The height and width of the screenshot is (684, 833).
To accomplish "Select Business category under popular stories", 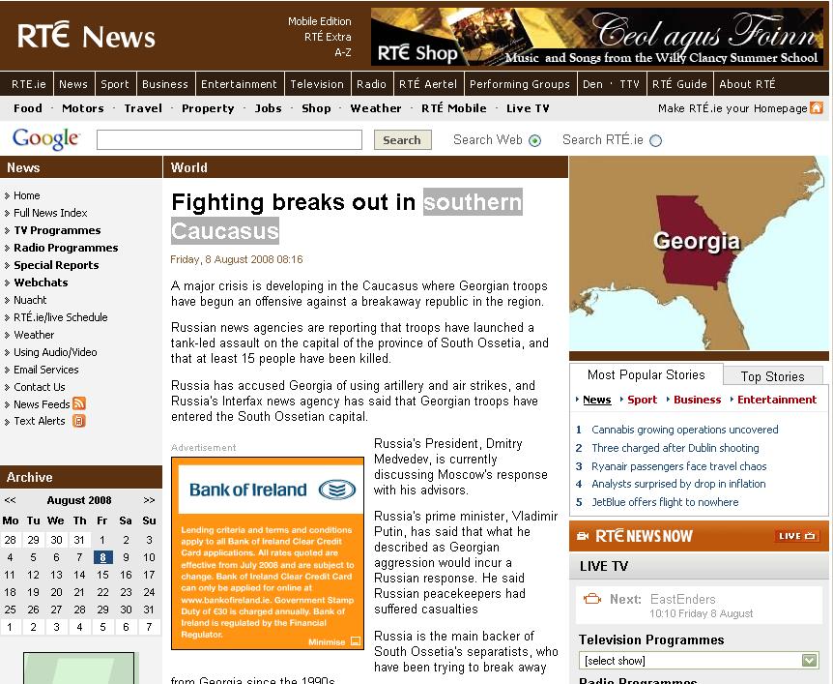I will click(697, 400).
